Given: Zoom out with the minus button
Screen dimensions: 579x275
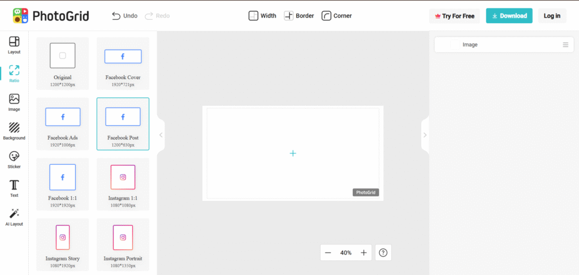Looking at the screenshot, I should pyautogui.click(x=328, y=253).
